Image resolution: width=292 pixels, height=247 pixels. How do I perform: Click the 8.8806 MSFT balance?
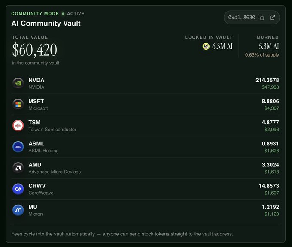[271, 101]
